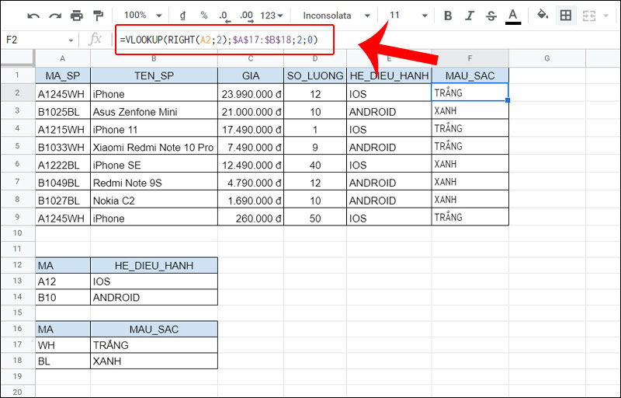Format the cell as currency (₫)
The width and height of the screenshot is (621, 398).
point(182,16)
